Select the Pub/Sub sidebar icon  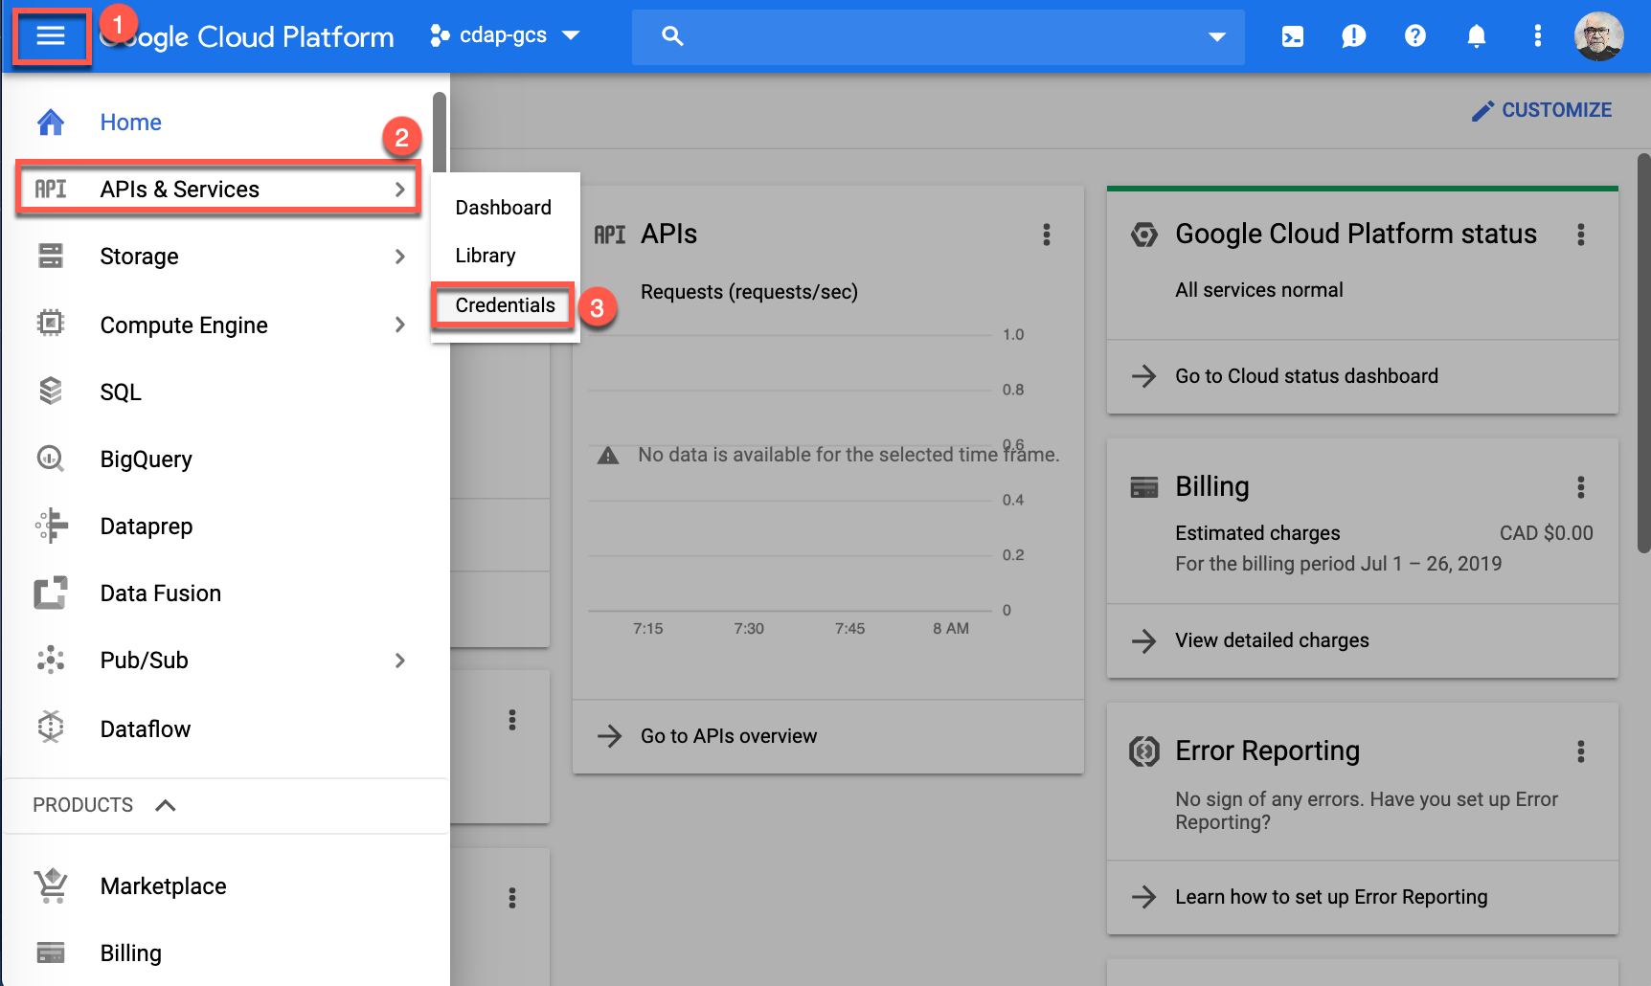pos(49,660)
